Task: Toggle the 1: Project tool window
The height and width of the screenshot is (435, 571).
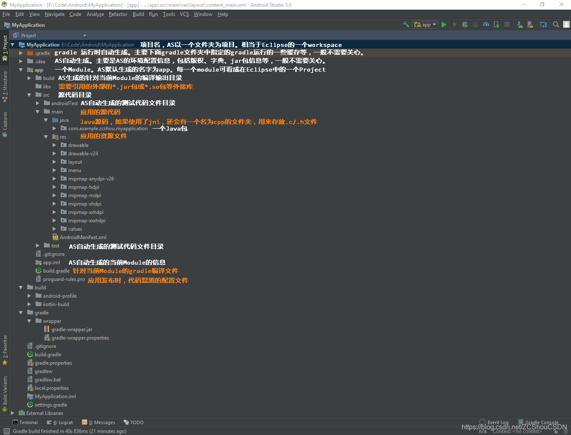Action: pyautogui.click(x=5, y=48)
